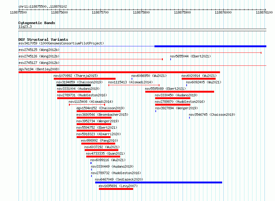
Task: Select the red nsv4733335 bar
Action: [x=103, y=157]
